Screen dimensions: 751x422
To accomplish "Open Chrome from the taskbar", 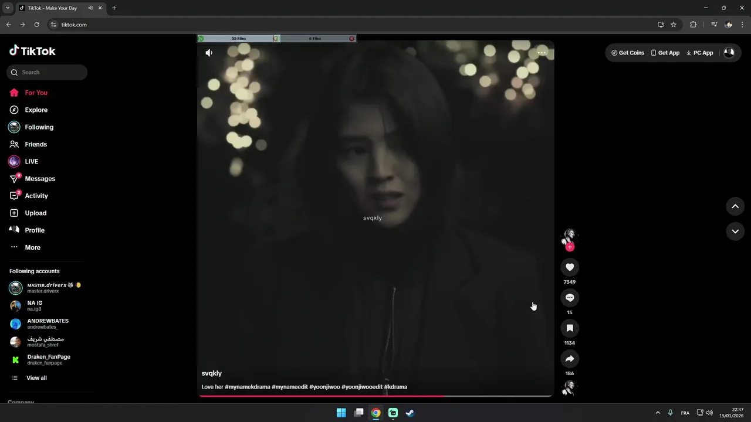I will [x=375, y=413].
